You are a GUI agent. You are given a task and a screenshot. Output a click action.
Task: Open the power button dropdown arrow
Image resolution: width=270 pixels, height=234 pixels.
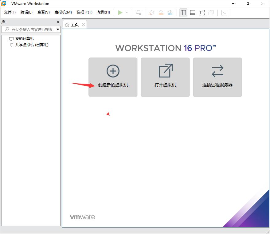[x=126, y=13]
